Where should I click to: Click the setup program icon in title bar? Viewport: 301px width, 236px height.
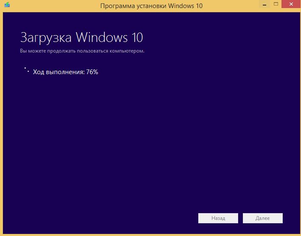7,4
